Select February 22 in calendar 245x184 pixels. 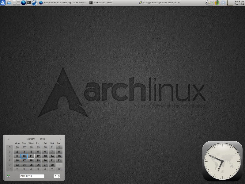(59, 160)
